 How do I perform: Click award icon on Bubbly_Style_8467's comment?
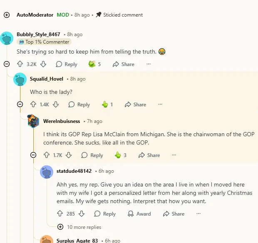click(92, 64)
